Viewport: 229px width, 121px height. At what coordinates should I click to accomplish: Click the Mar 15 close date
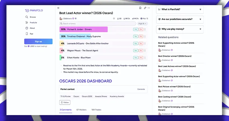click(144, 19)
